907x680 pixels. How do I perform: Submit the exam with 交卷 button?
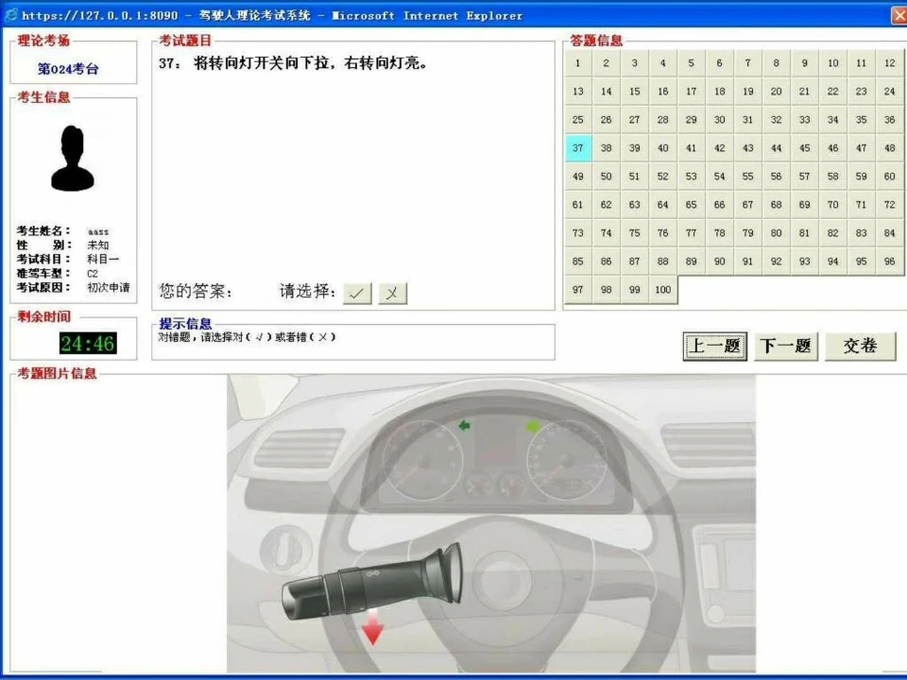click(x=860, y=346)
